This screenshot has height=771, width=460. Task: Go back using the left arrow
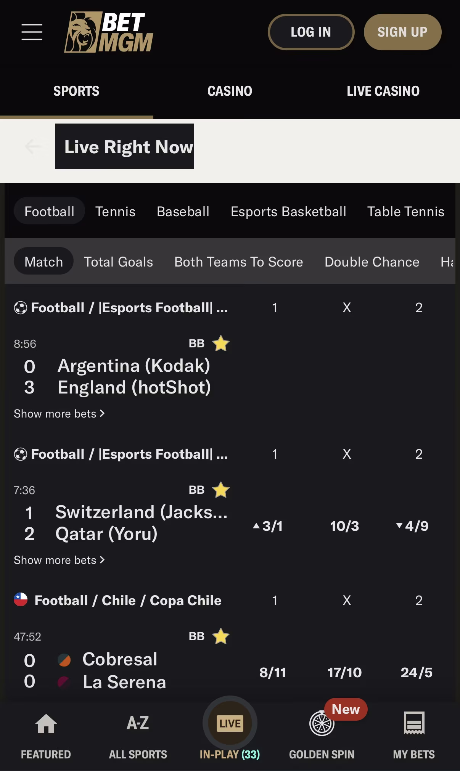tap(33, 146)
